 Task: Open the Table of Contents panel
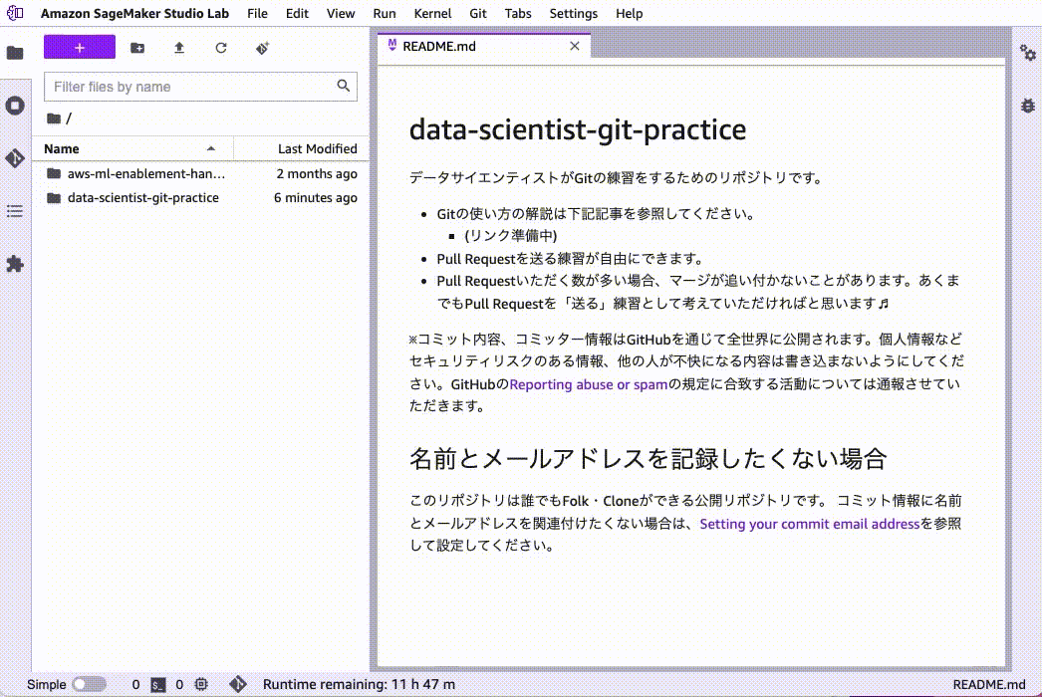coord(15,211)
